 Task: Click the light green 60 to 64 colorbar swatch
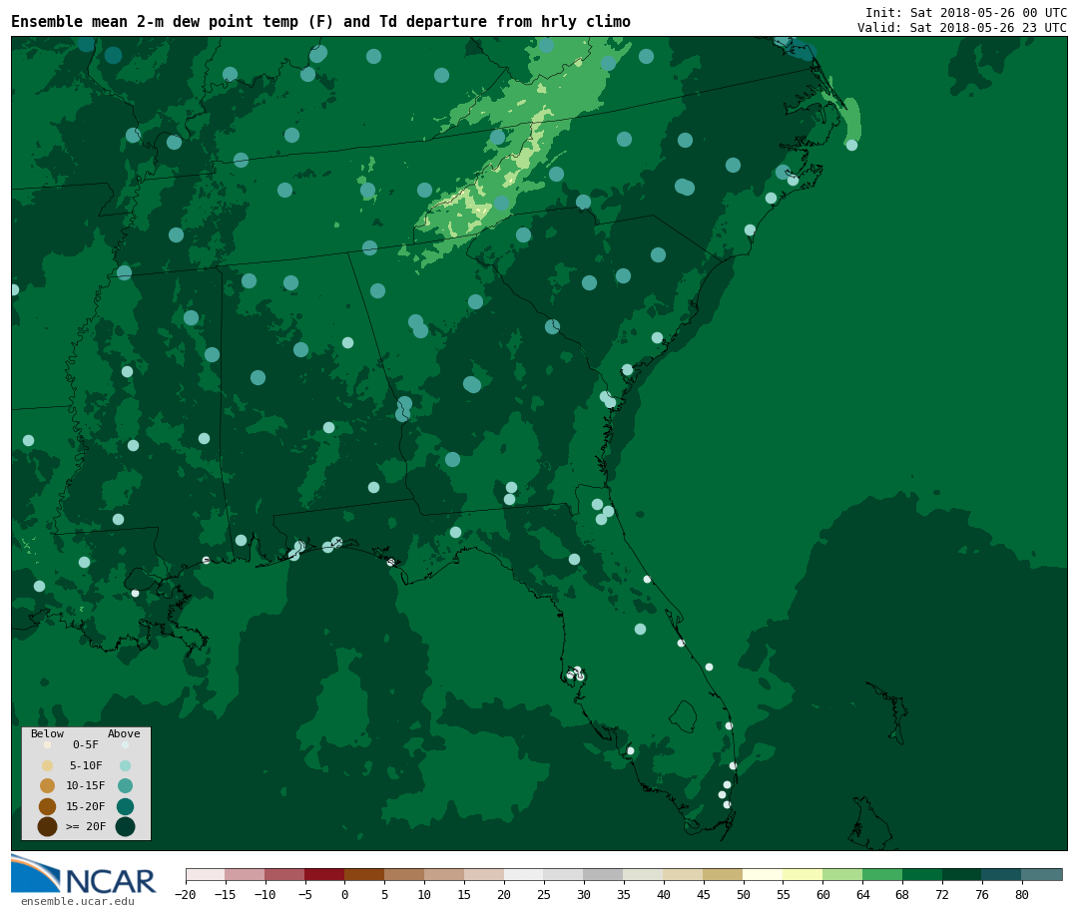point(842,874)
